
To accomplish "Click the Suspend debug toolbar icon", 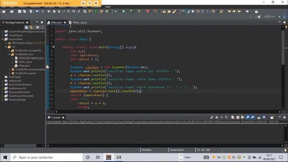I will point(54,11).
